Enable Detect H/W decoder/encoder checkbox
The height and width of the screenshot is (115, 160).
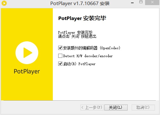(60, 56)
